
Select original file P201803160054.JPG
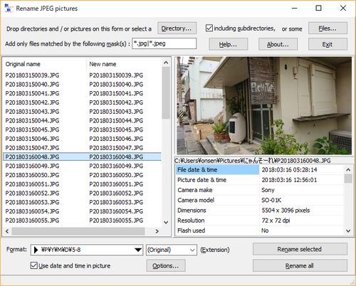point(32,211)
